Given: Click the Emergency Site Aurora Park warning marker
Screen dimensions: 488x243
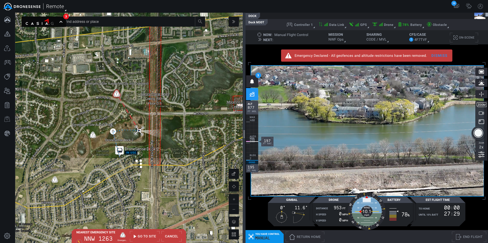Looking at the screenshot, I should tap(93, 135).
